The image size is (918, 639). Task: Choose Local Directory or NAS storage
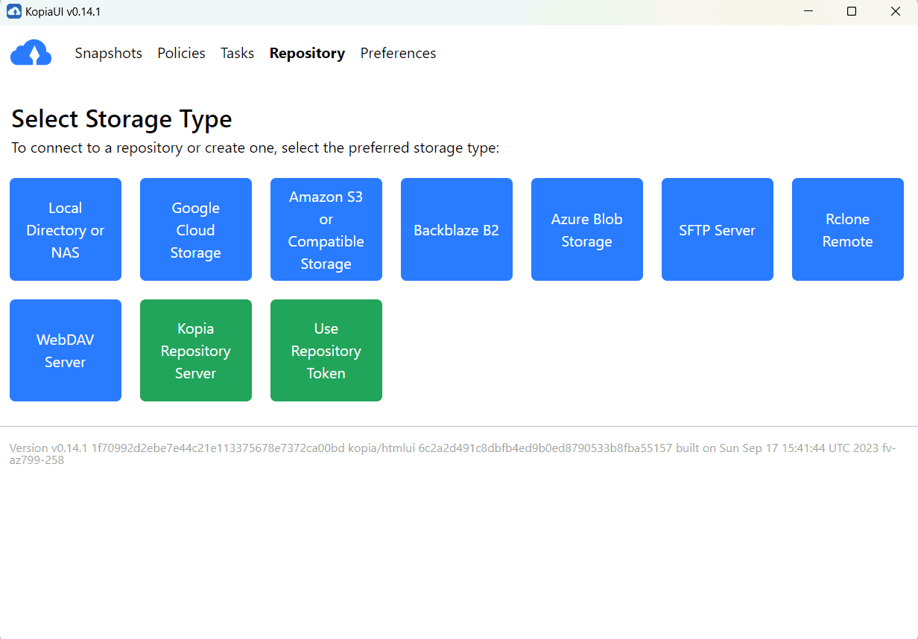pos(66,229)
